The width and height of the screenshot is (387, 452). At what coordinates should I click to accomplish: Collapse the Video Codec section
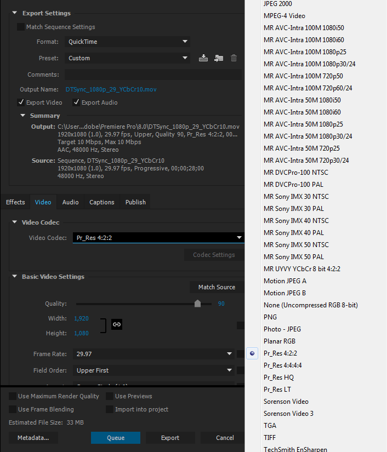tap(14, 222)
